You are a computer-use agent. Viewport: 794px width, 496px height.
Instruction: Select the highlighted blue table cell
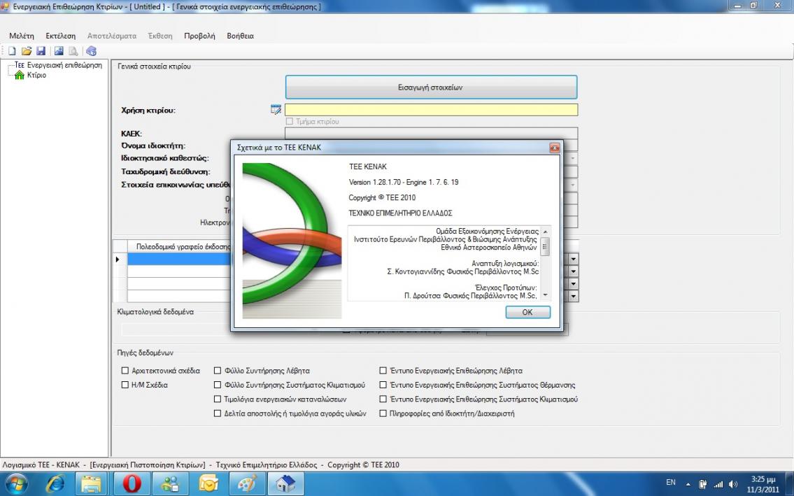click(x=179, y=259)
